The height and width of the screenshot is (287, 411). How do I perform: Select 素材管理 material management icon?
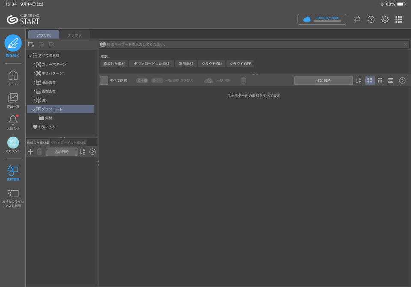click(13, 173)
